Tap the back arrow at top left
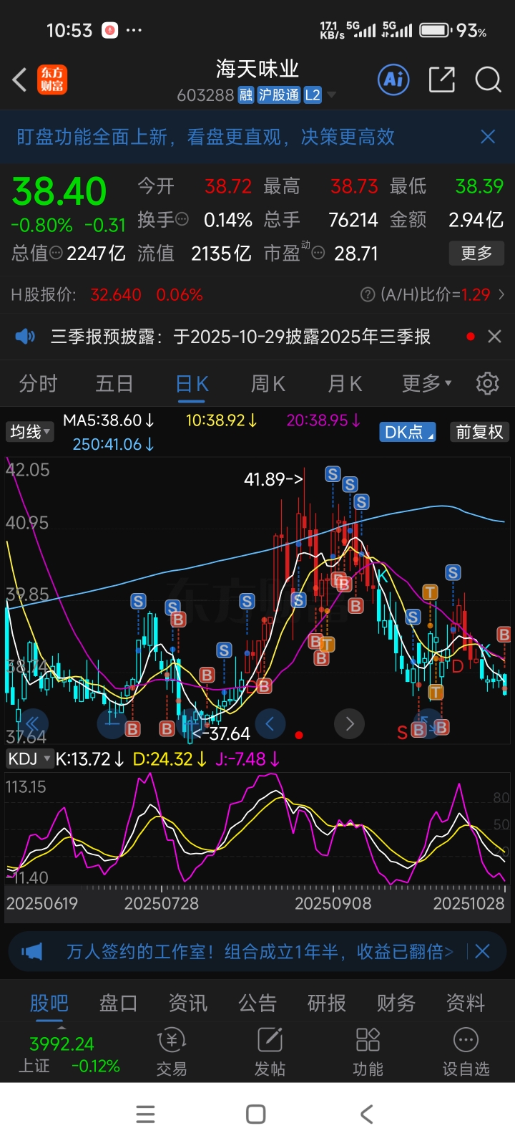 pos(20,80)
